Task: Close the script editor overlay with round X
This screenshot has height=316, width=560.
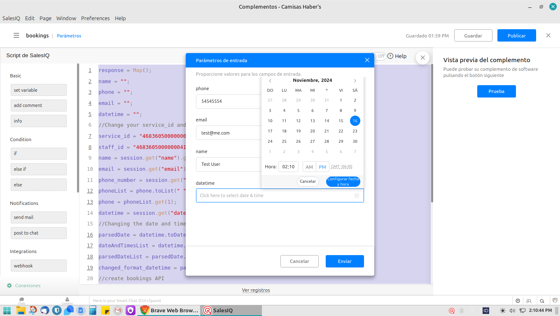Action: tap(422, 58)
